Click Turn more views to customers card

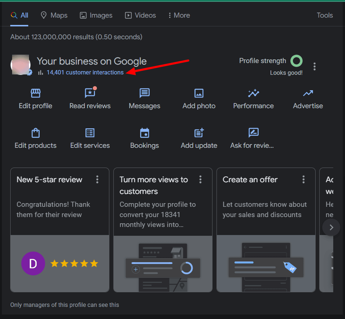click(163, 230)
